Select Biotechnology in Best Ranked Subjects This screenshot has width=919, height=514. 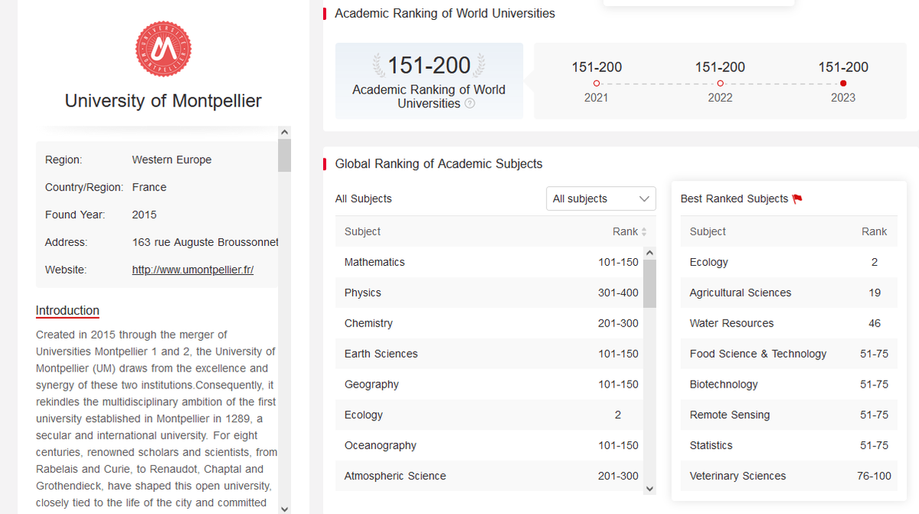point(789,385)
